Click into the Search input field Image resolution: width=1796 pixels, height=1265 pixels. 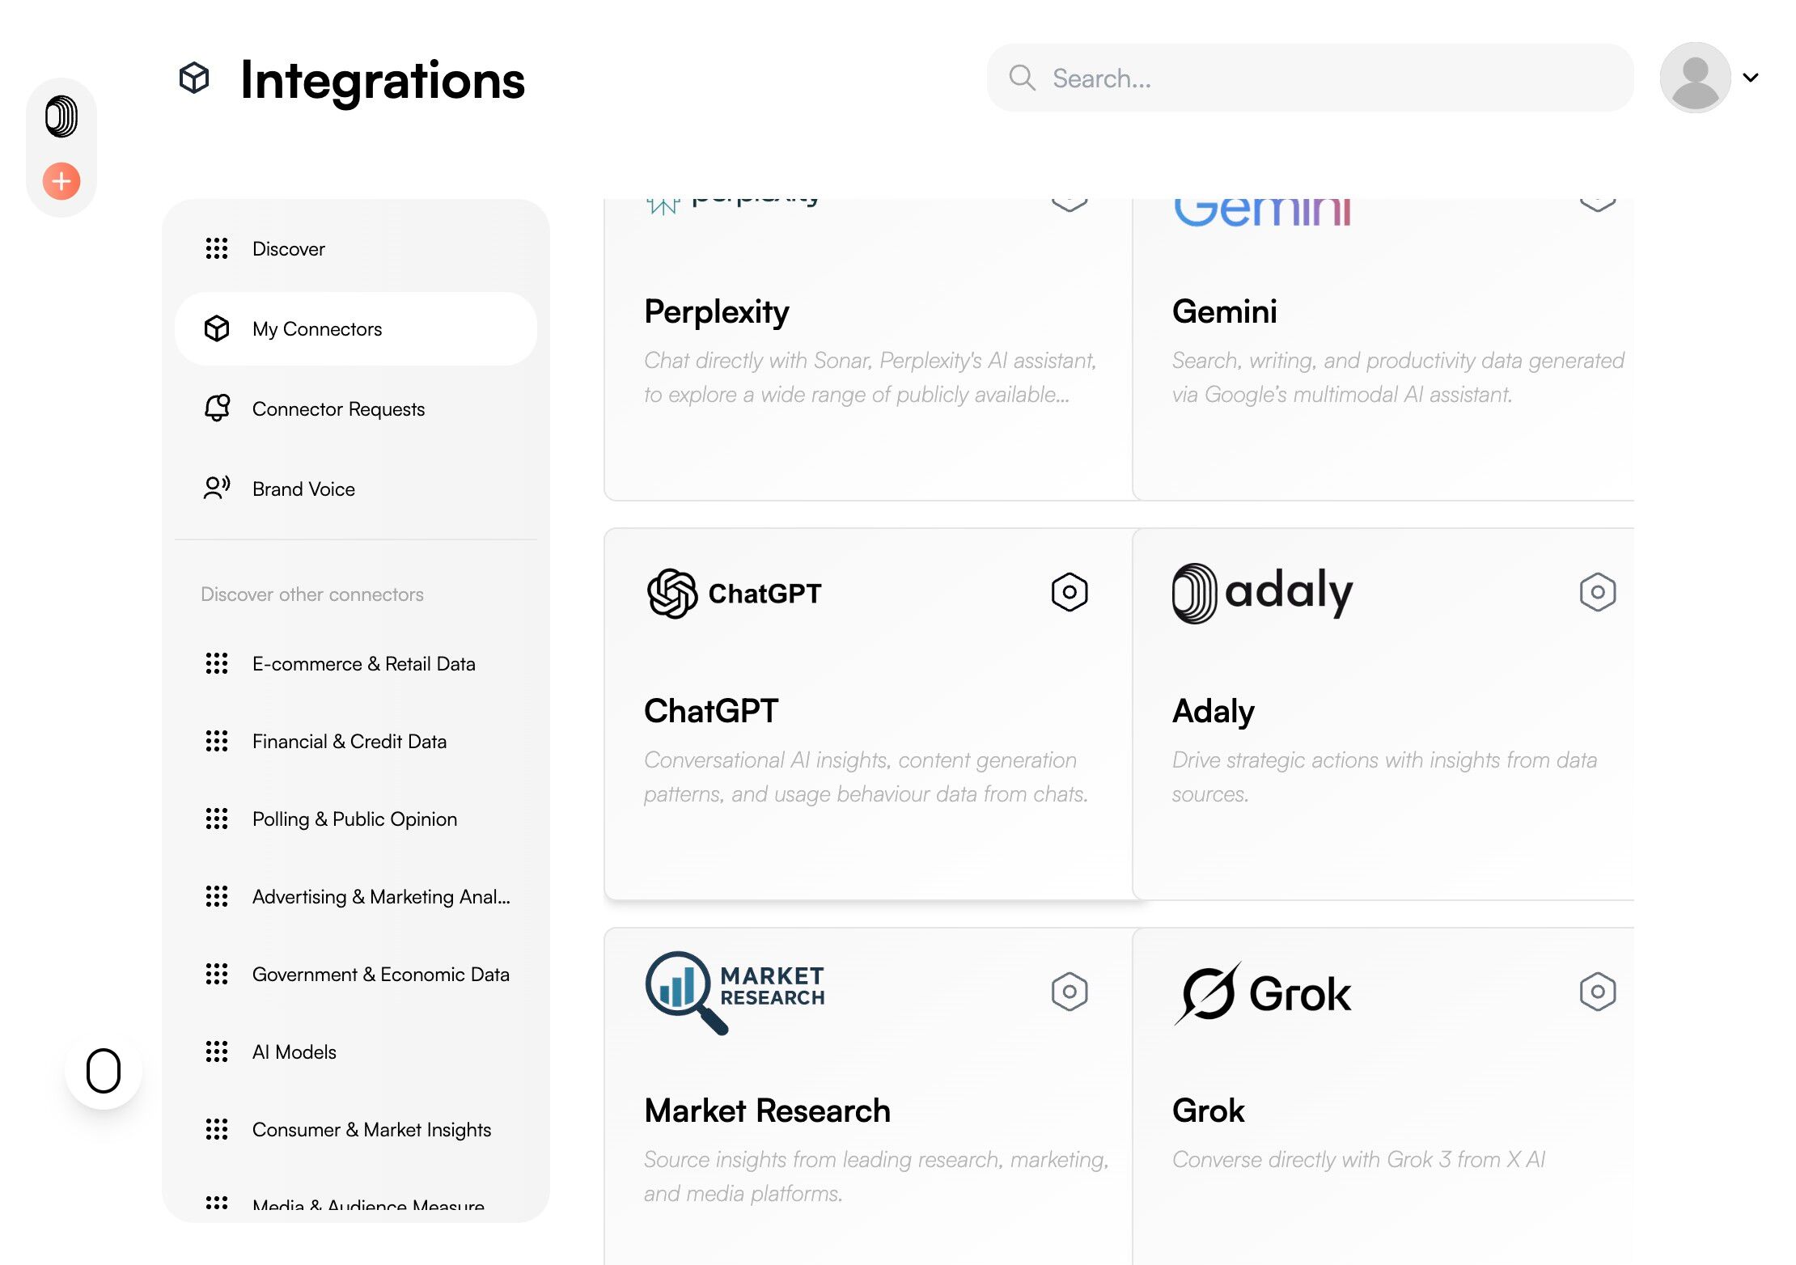pyautogui.click(x=1327, y=78)
